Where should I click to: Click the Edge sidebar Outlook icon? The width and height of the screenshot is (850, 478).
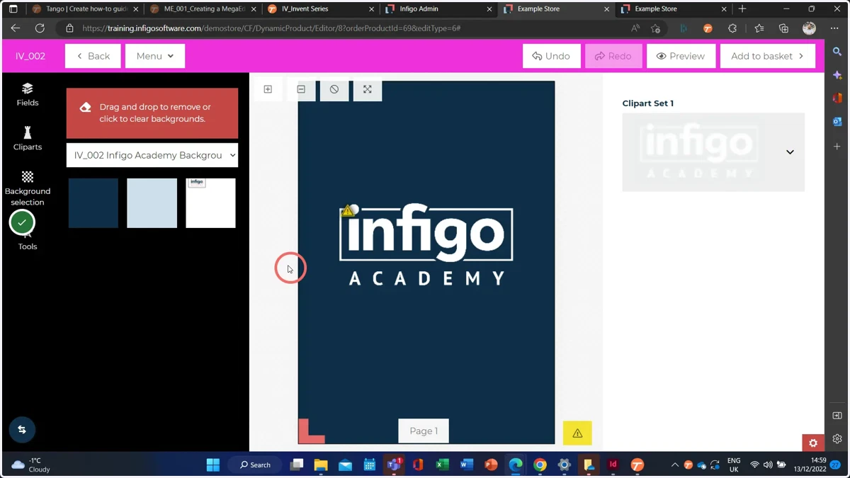click(837, 122)
